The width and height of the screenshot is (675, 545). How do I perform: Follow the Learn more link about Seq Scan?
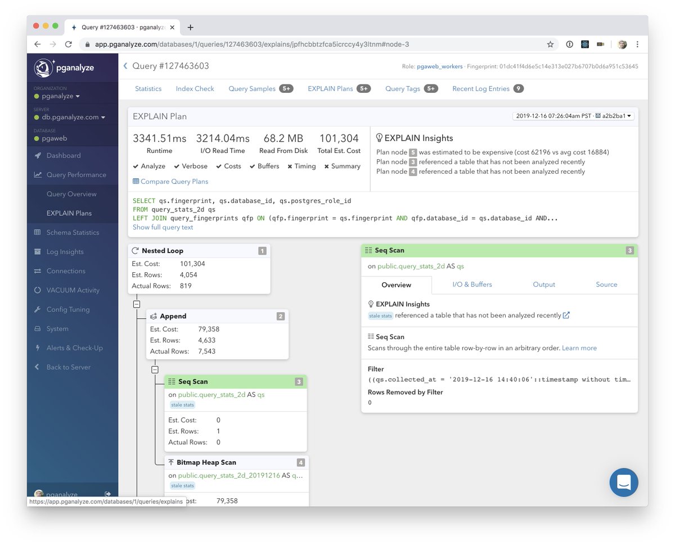tap(579, 348)
